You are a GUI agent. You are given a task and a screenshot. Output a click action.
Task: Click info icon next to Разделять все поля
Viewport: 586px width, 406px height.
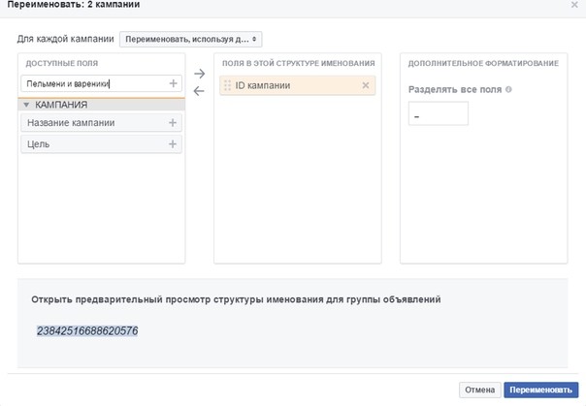click(x=508, y=89)
